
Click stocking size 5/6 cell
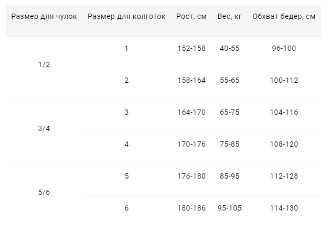click(45, 192)
